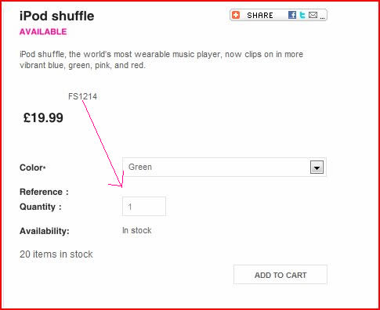Viewport: 380px width, 310px height.
Task: Share the product via email envelope icon
Action: [x=313, y=15]
